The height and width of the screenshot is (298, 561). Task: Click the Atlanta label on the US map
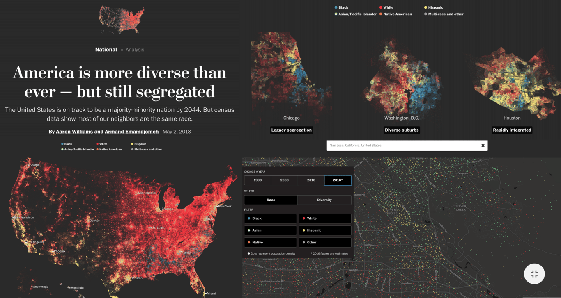(x=185, y=252)
